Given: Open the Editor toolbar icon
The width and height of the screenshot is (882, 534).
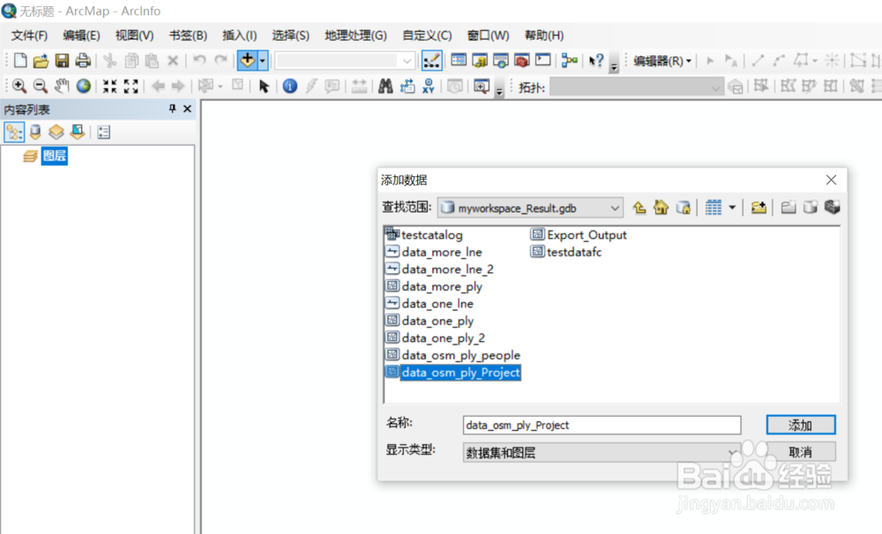Looking at the screenshot, I should (x=431, y=60).
